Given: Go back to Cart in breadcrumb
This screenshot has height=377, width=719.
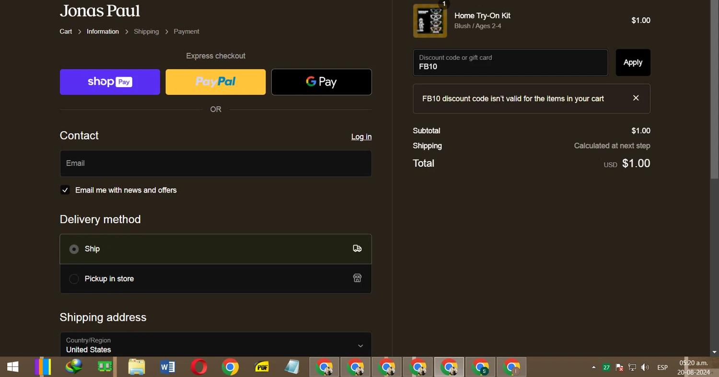Looking at the screenshot, I should coord(66,32).
